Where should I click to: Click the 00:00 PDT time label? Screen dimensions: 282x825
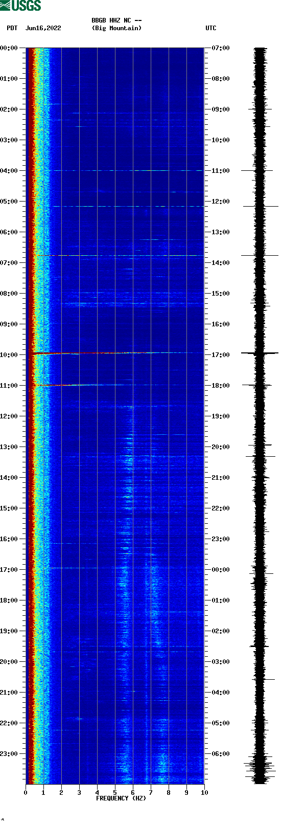pos(9,48)
